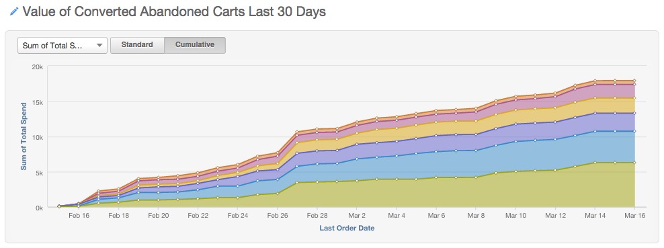Screen dimensions: 664x248
Task: Select the top data point on Mar 14
Action: [595, 81]
